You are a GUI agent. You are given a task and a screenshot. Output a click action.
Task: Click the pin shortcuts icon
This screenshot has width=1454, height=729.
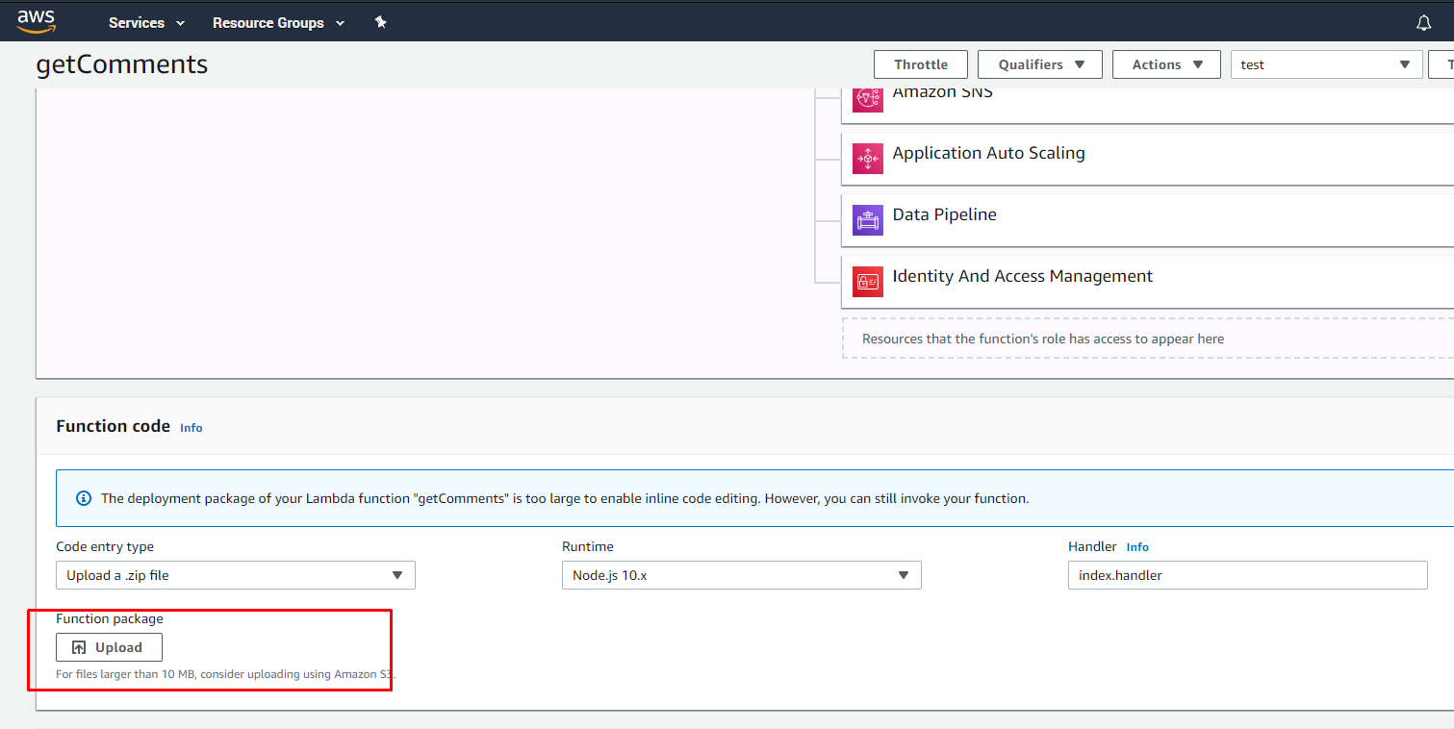[x=381, y=22]
